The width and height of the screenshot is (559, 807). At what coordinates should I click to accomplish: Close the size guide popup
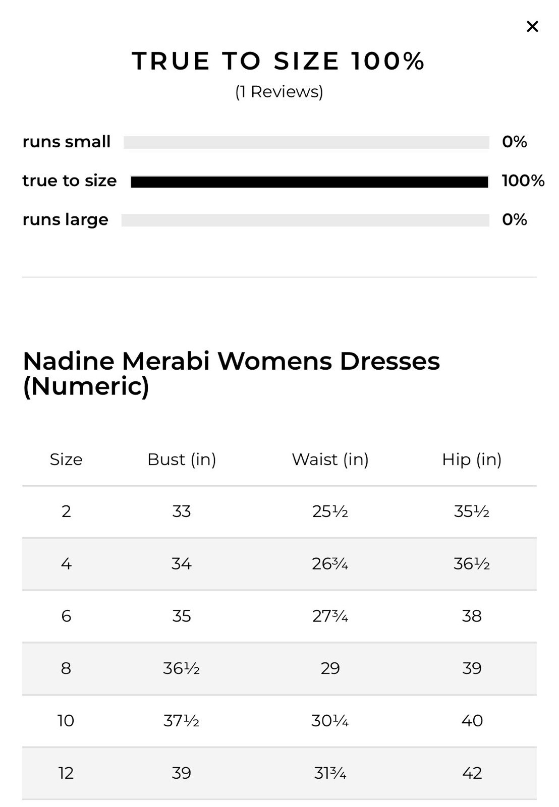(532, 26)
